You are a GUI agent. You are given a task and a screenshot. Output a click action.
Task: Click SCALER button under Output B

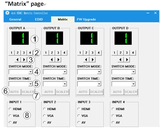point(62,92)
